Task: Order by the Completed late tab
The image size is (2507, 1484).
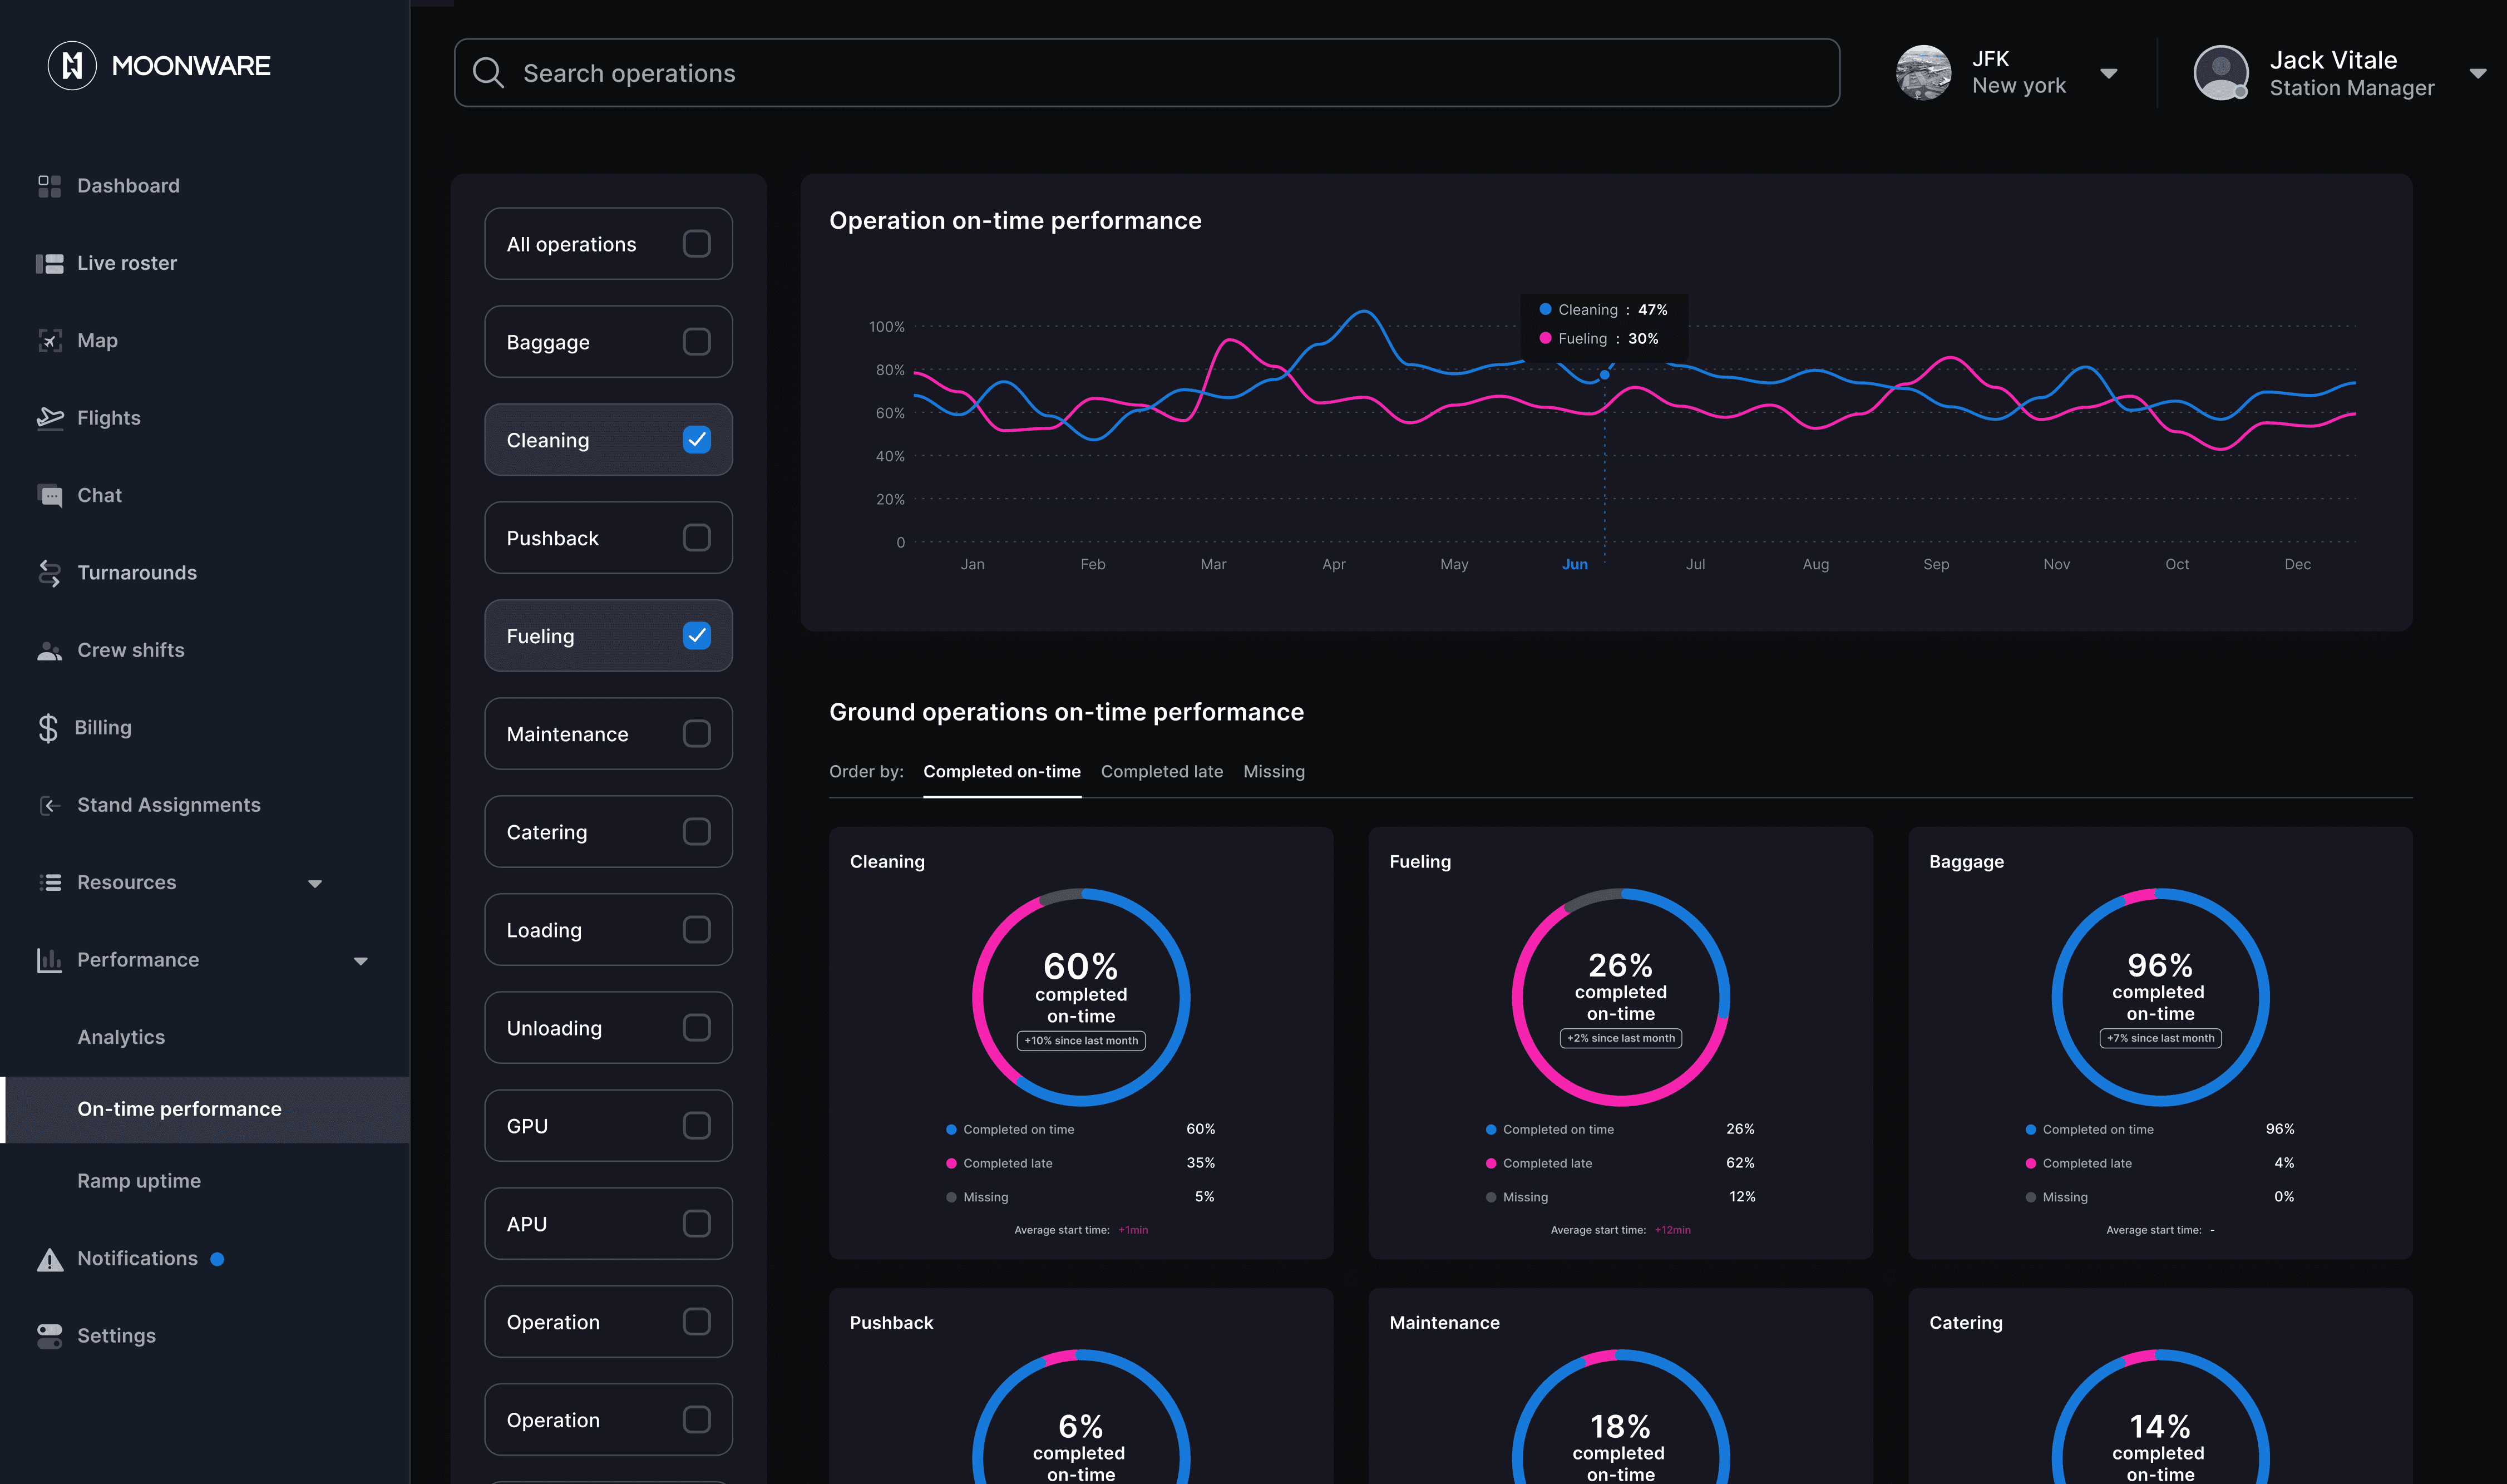Action: [1162, 772]
